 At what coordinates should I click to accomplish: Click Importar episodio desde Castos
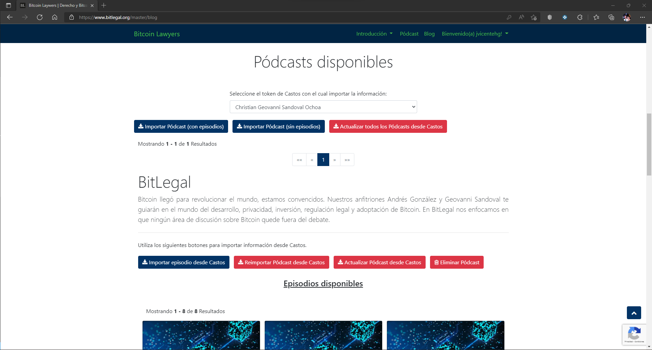(184, 262)
